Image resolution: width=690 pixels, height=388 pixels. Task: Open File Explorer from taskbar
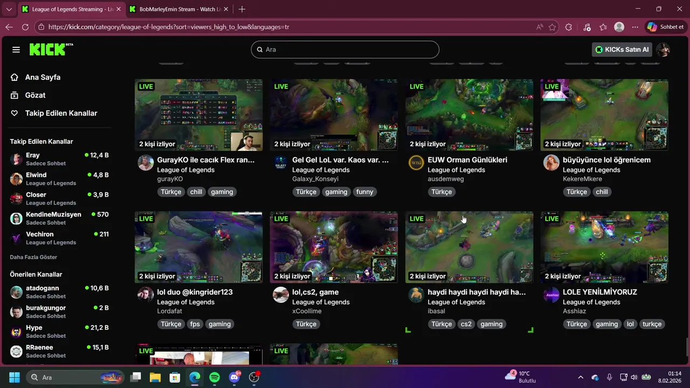[155, 377]
